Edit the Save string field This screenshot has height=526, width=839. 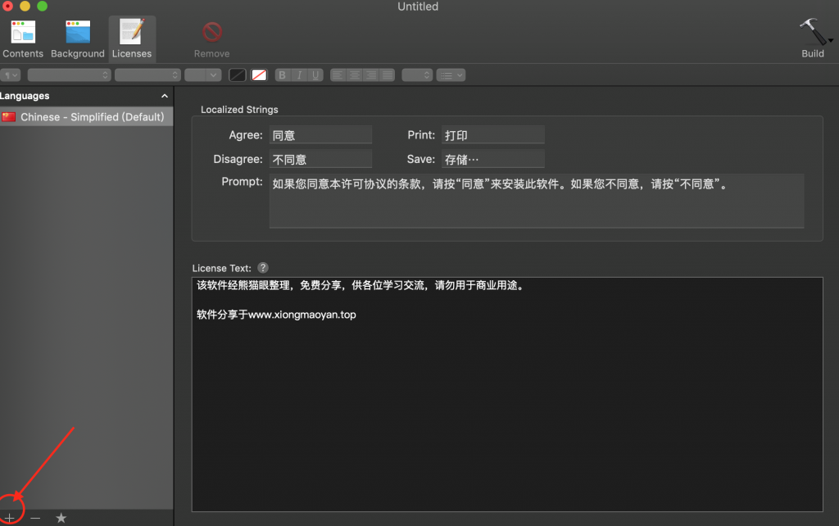(x=492, y=159)
